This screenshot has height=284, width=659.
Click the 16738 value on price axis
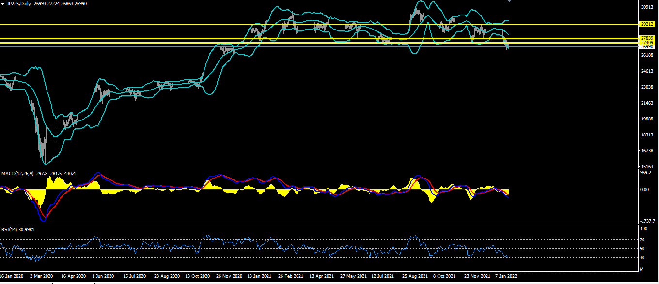(647, 151)
